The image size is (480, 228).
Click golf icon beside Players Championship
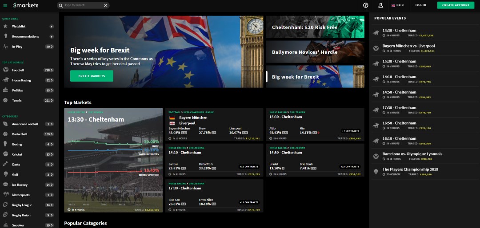(376, 172)
